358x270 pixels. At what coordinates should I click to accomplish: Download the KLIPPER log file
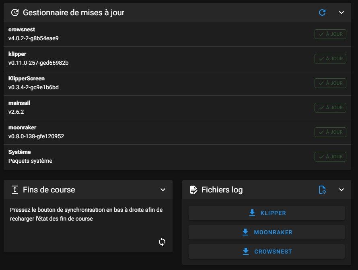(267, 213)
